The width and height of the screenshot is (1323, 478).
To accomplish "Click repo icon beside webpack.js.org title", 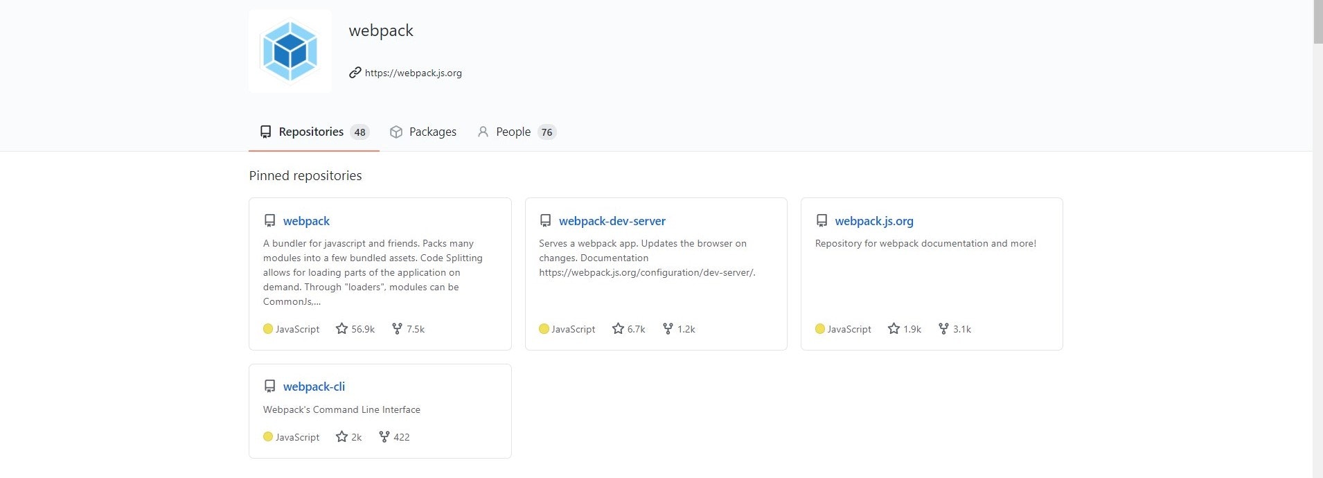I will [x=822, y=221].
